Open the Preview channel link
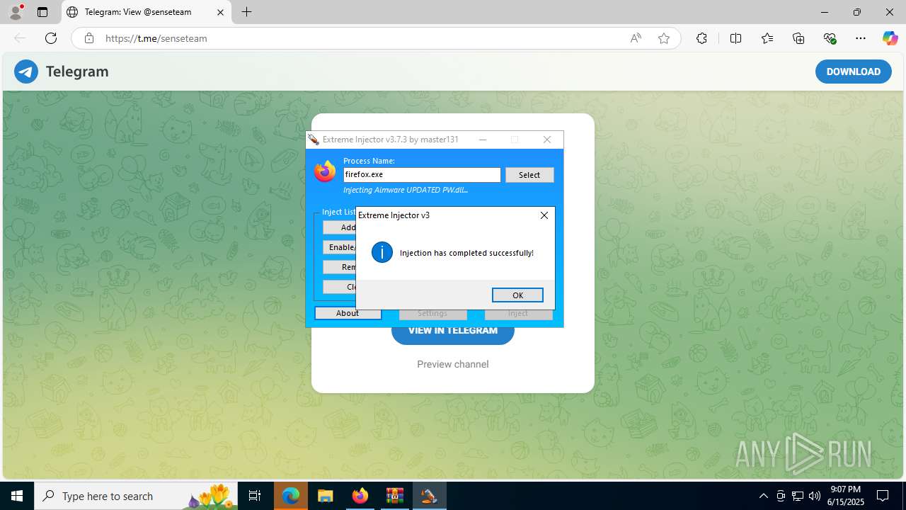906x510 pixels. pyautogui.click(x=453, y=364)
